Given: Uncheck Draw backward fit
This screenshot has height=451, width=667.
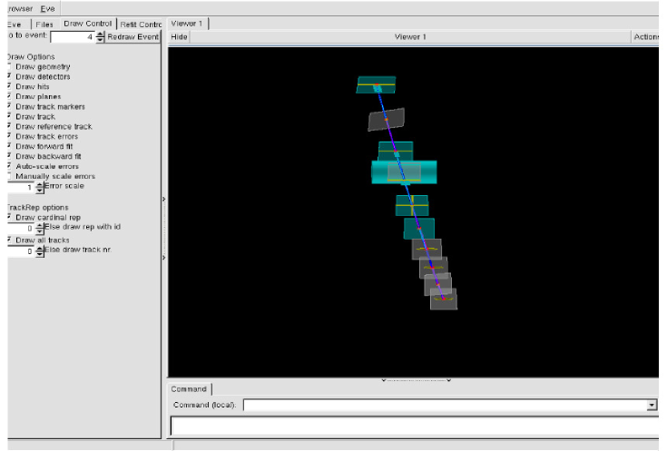Looking at the screenshot, I should (9, 157).
